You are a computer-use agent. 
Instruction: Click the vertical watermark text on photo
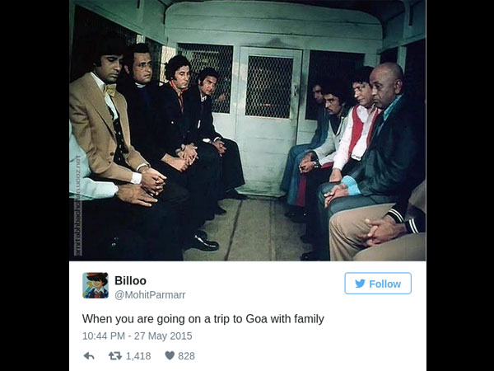click(77, 205)
